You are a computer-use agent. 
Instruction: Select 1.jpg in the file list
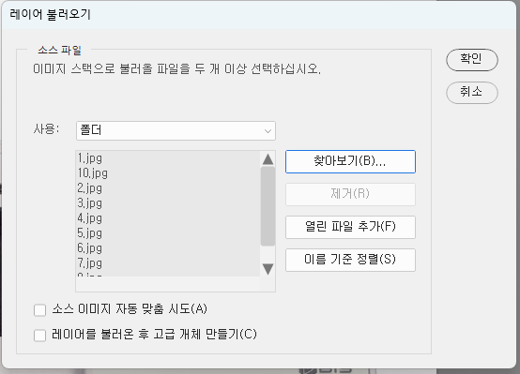coord(168,158)
